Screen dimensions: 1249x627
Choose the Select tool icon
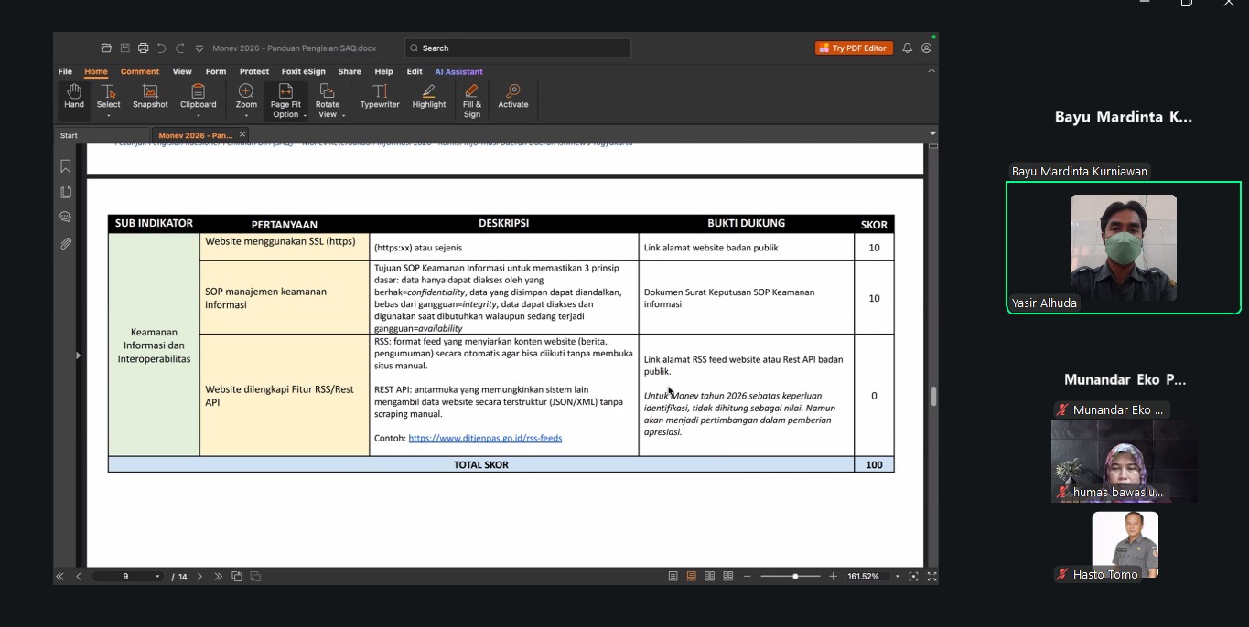click(109, 91)
